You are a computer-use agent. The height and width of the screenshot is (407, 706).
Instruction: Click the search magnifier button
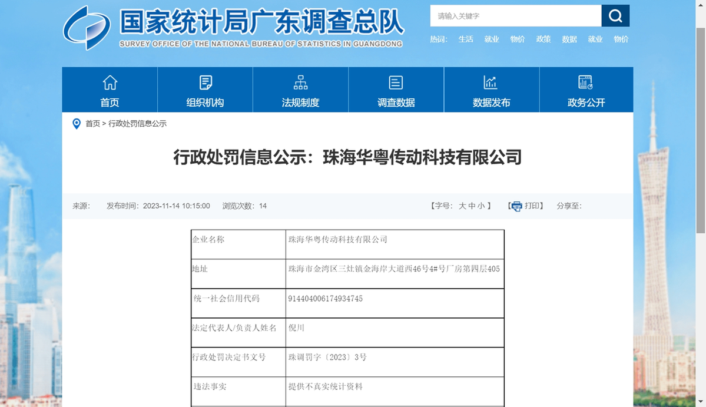click(615, 16)
